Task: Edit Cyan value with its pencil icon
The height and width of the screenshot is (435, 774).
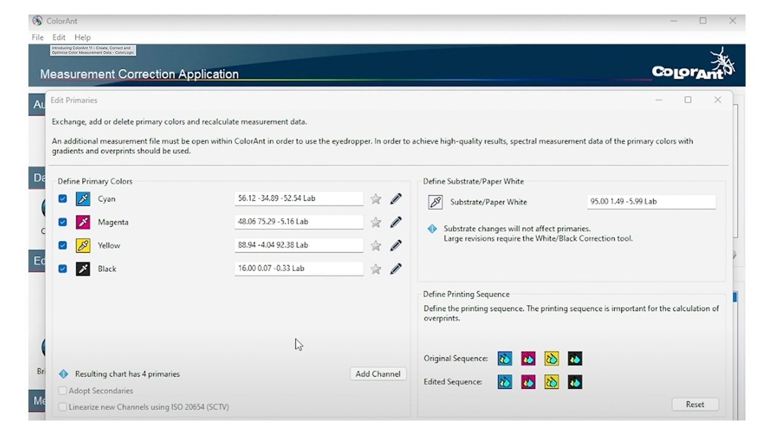Action: tap(396, 199)
